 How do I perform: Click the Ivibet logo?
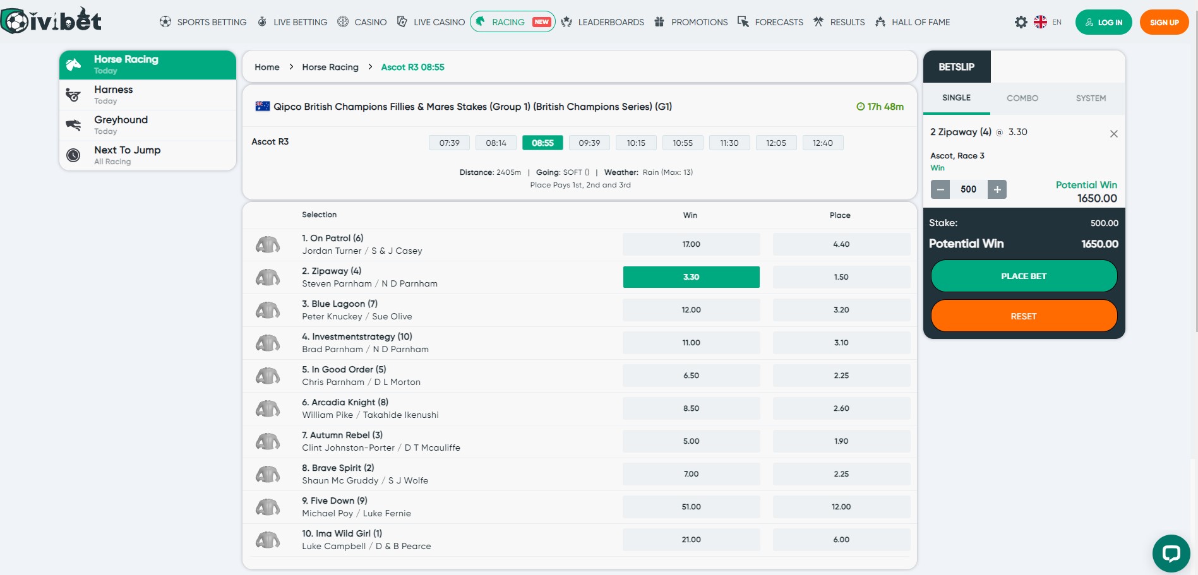coord(51,20)
